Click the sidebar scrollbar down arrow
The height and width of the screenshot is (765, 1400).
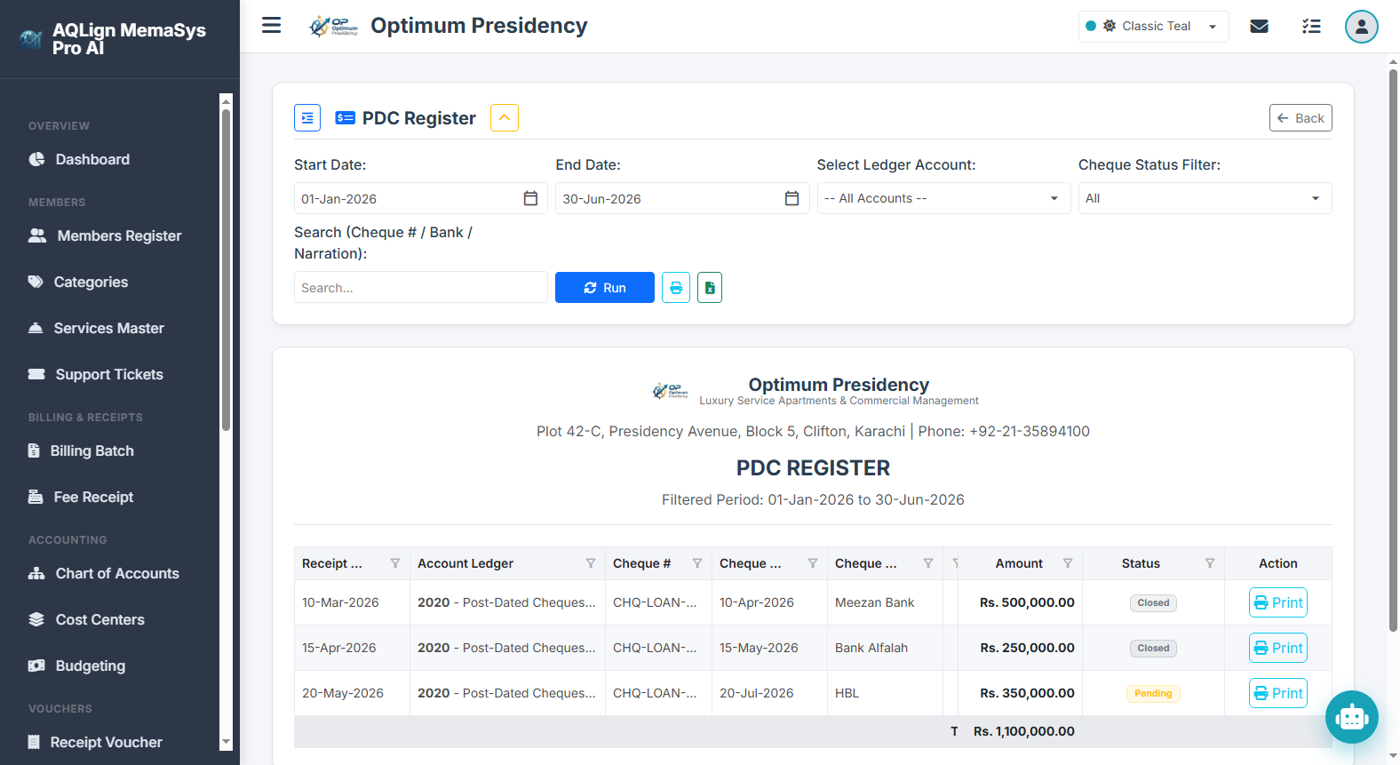(x=226, y=742)
